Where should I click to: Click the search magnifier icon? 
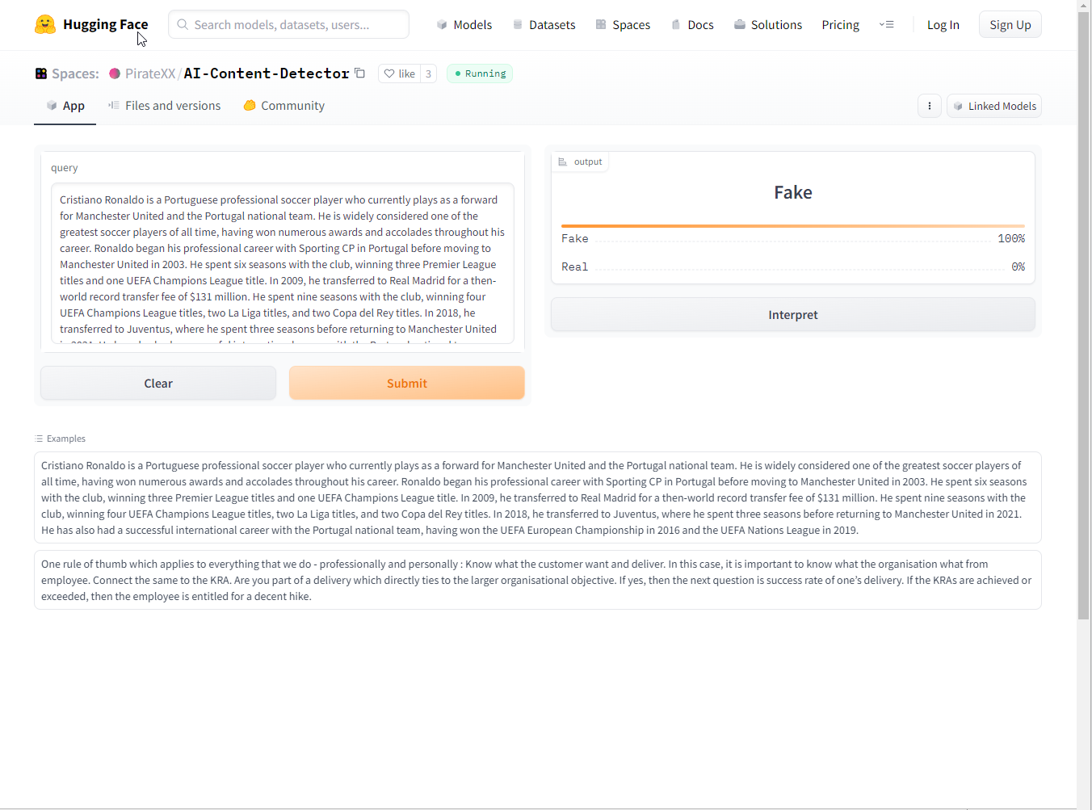coord(183,24)
